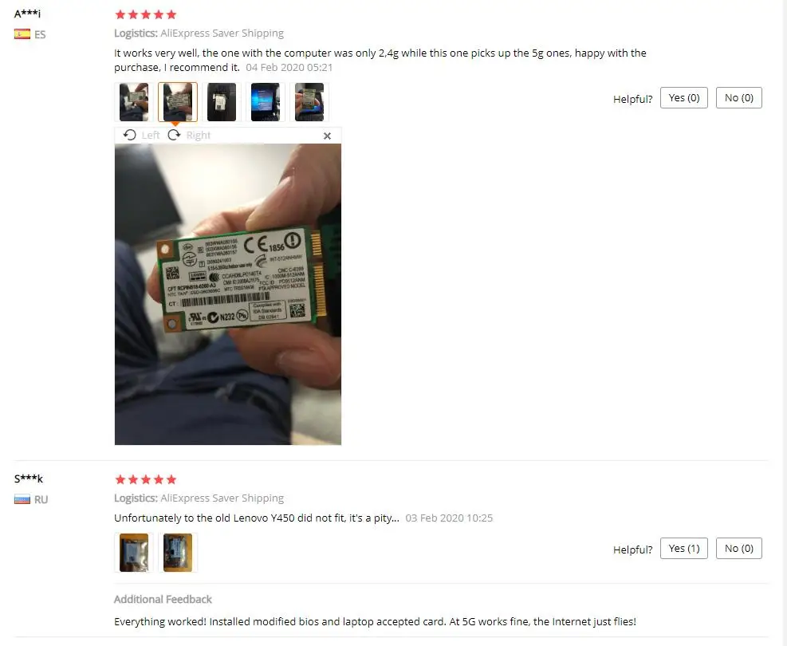Click the five-star rating of A***i's review
The height and width of the screenshot is (646, 787).
pyautogui.click(x=146, y=14)
